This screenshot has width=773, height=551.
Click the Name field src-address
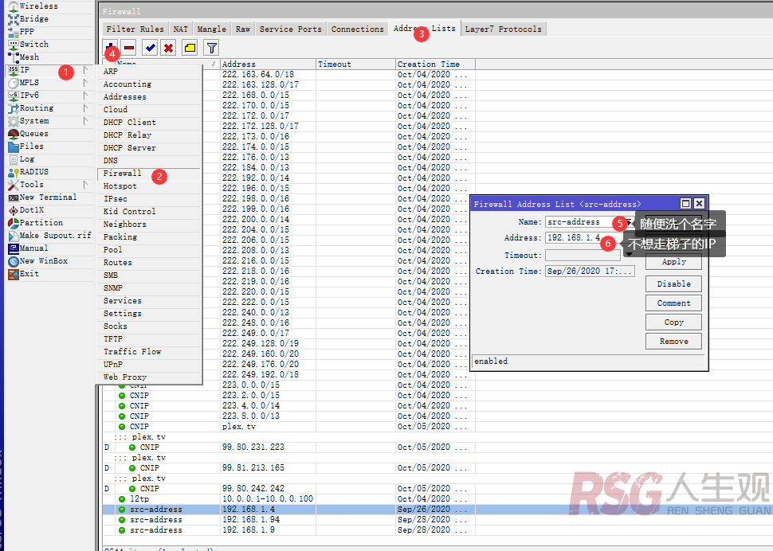[x=584, y=222]
